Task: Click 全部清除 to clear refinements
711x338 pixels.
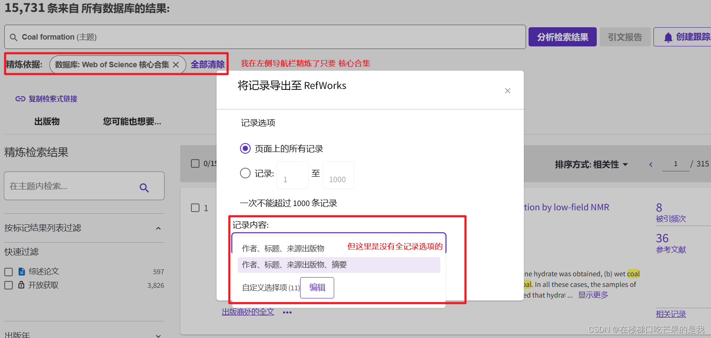Action: click(208, 64)
